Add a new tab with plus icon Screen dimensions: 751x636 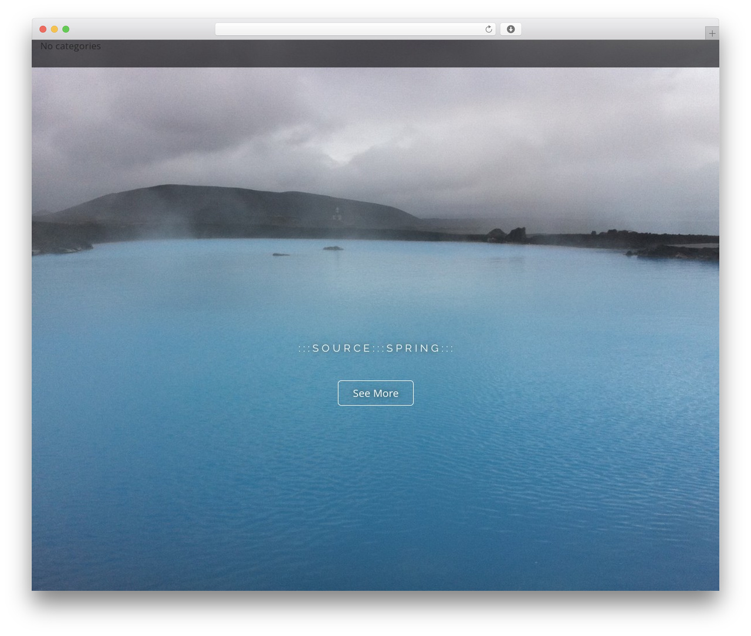point(712,33)
